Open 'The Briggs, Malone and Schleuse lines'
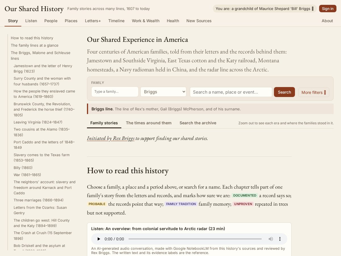 coord(41,55)
